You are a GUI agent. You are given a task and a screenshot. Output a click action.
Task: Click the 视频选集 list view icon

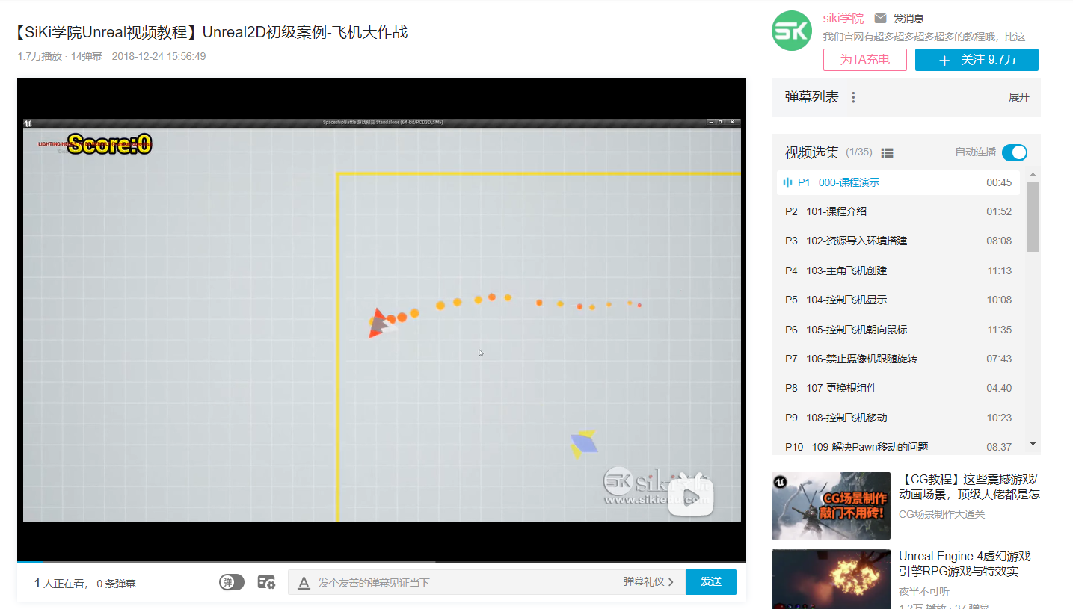(887, 152)
